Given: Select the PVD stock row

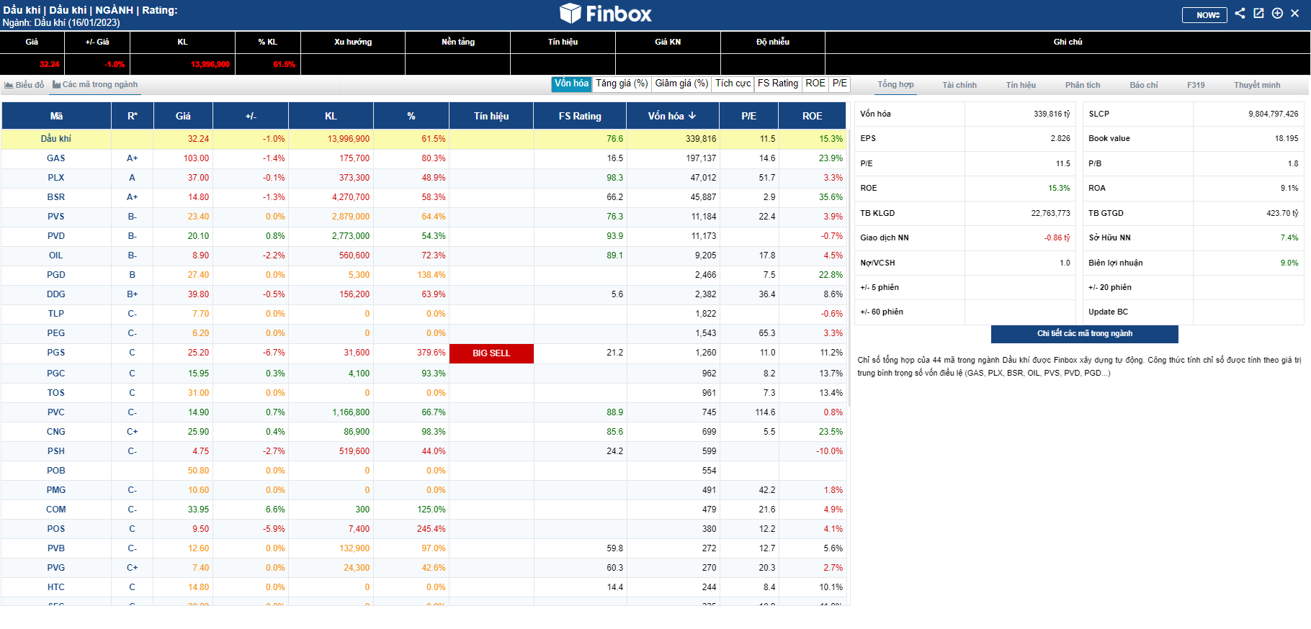Looking at the screenshot, I should coord(424,236).
